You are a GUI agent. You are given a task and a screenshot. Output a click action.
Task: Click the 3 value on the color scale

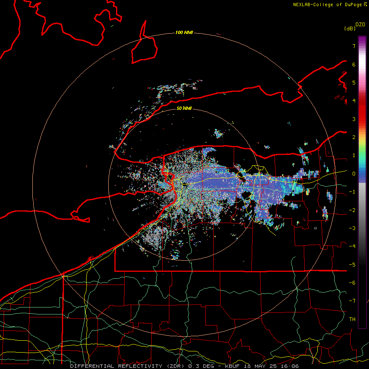(x=354, y=119)
